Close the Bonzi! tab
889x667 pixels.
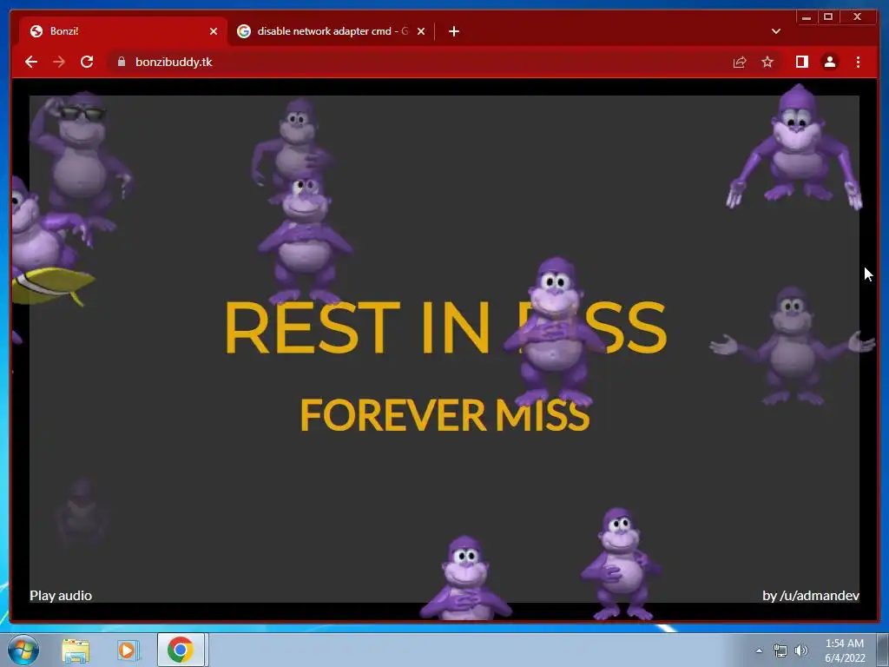coord(214,31)
